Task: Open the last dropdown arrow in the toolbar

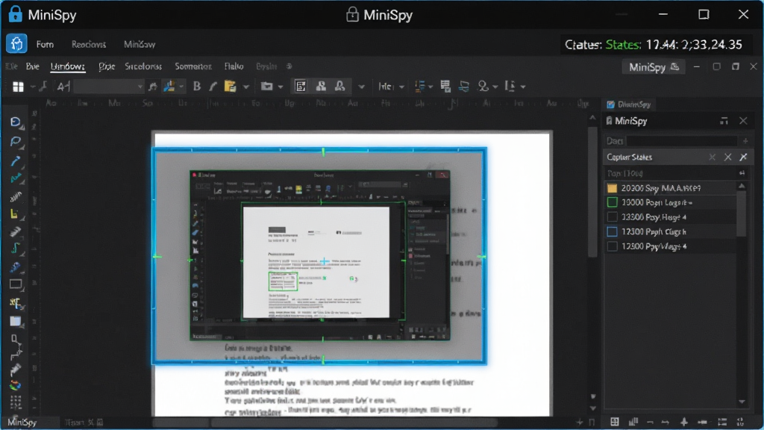Action: click(x=523, y=87)
